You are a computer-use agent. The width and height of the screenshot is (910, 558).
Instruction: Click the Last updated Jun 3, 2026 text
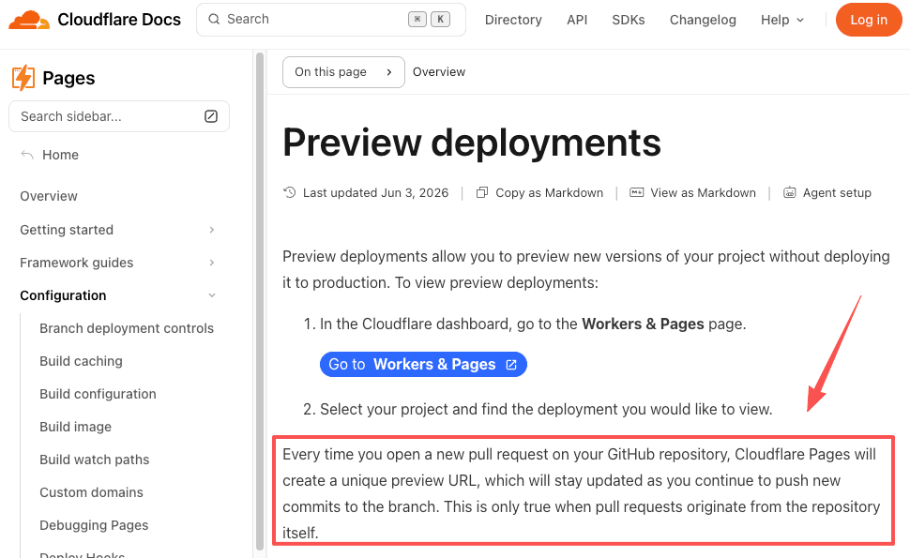pos(375,192)
